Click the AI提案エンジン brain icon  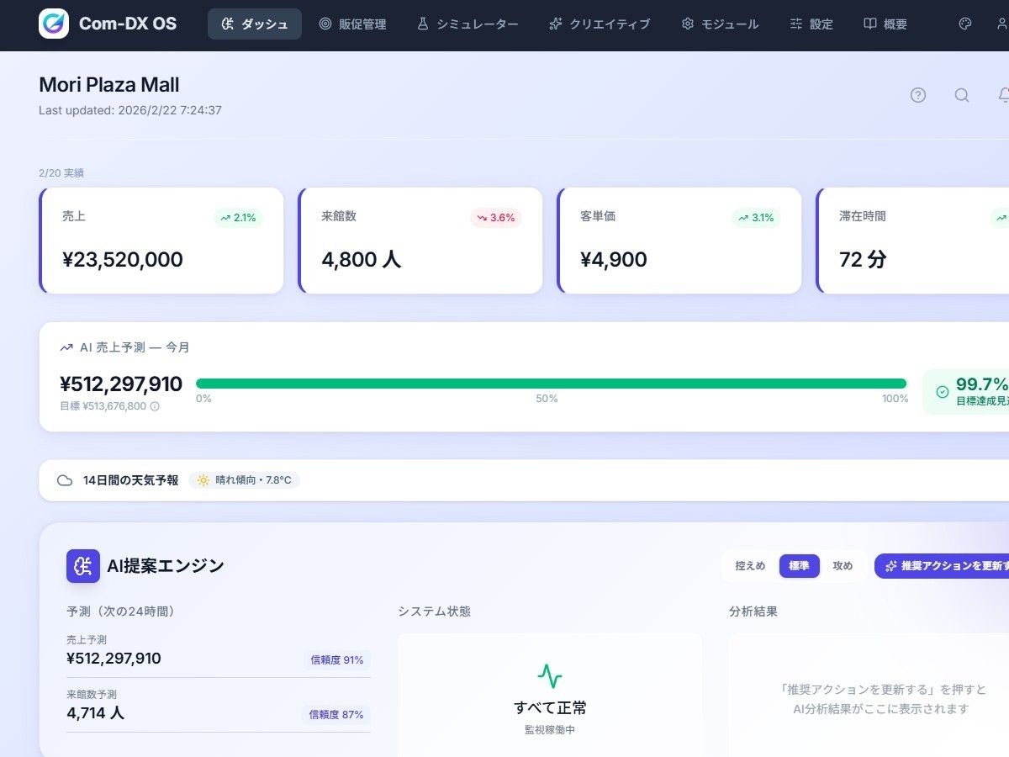[x=83, y=566]
